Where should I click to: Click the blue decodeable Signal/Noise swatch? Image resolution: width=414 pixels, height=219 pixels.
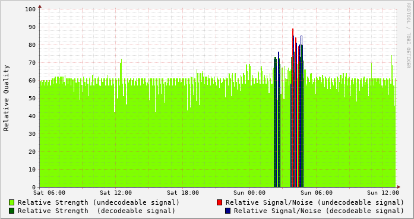click(x=228, y=211)
